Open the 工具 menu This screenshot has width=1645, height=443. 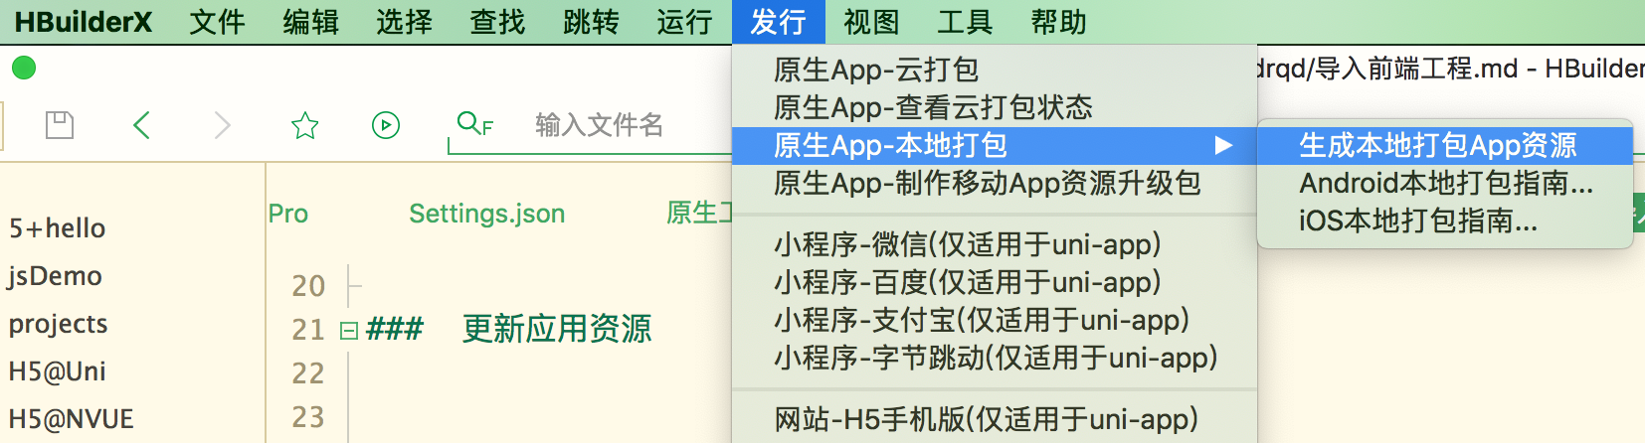pos(965,22)
